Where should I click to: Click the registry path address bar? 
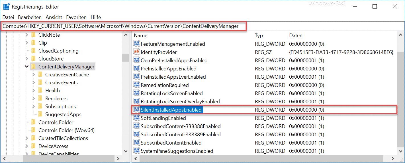202,26
